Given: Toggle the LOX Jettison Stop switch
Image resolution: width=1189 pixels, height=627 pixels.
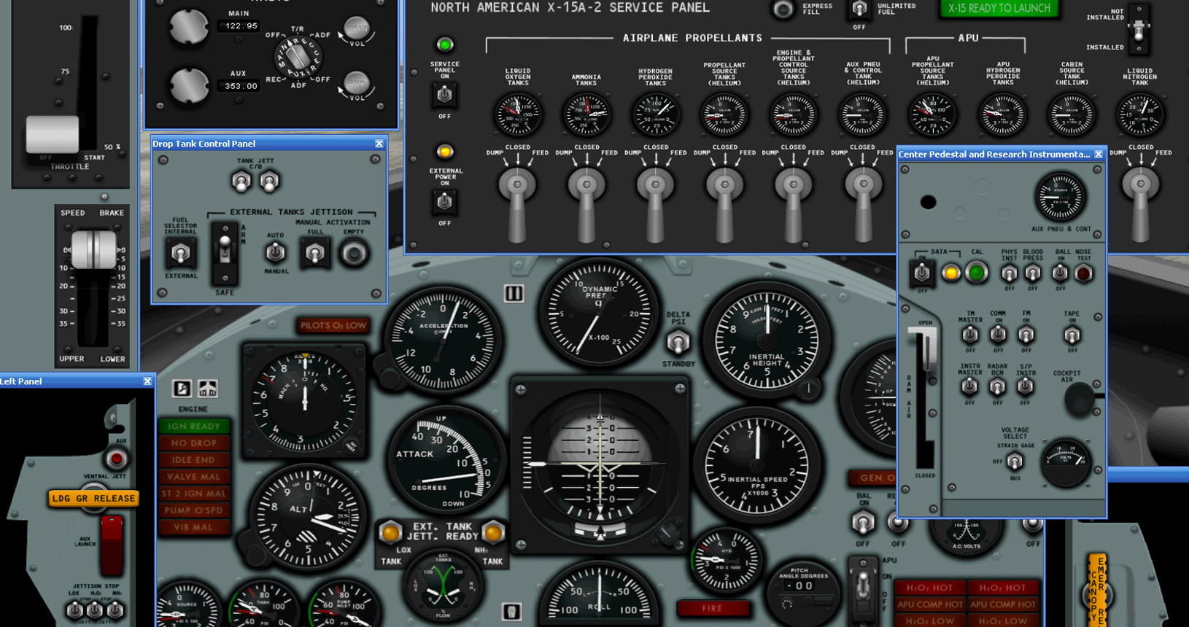Looking at the screenshot, I should 74,610.
